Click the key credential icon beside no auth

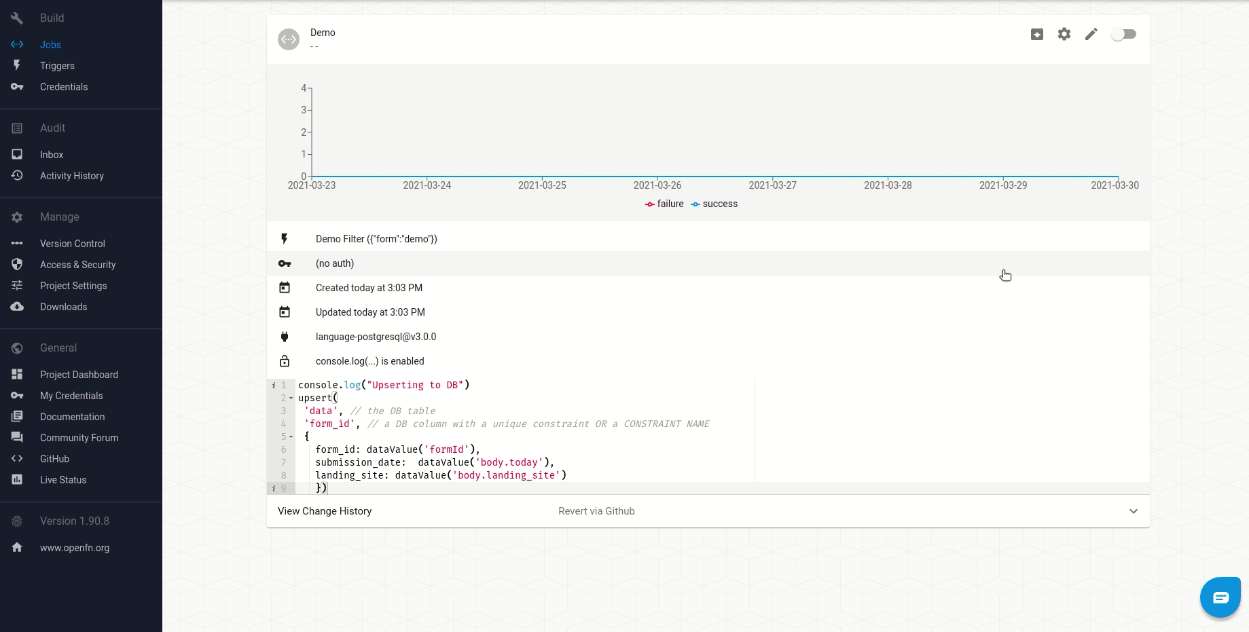pyautogui.click(x=285, y=263)
